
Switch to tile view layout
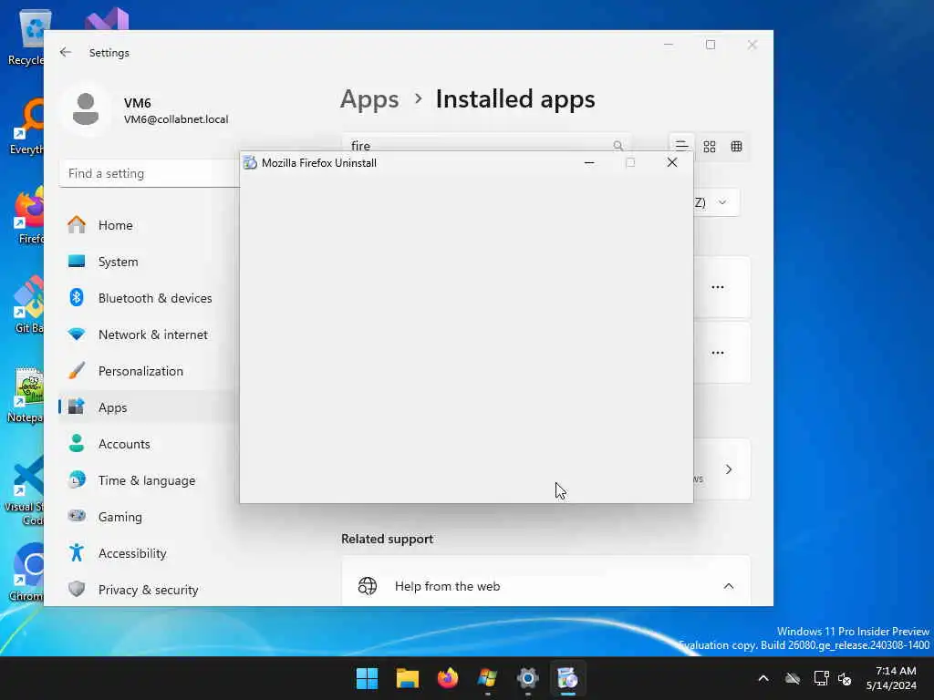pos(736,147)
